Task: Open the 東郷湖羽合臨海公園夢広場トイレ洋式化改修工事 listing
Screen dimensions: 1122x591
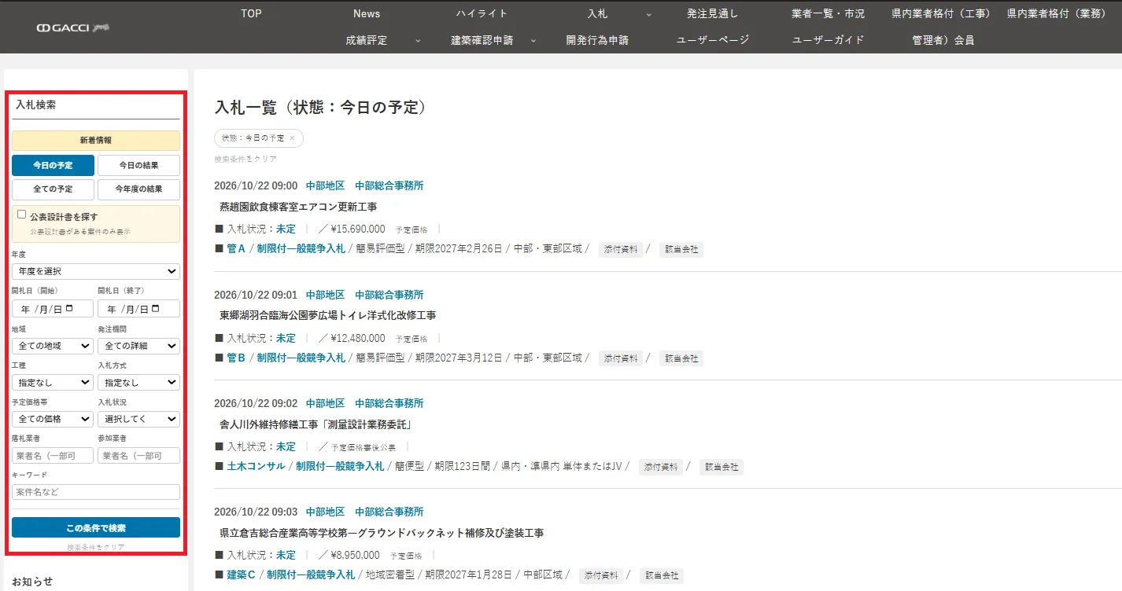Action: 327,315
